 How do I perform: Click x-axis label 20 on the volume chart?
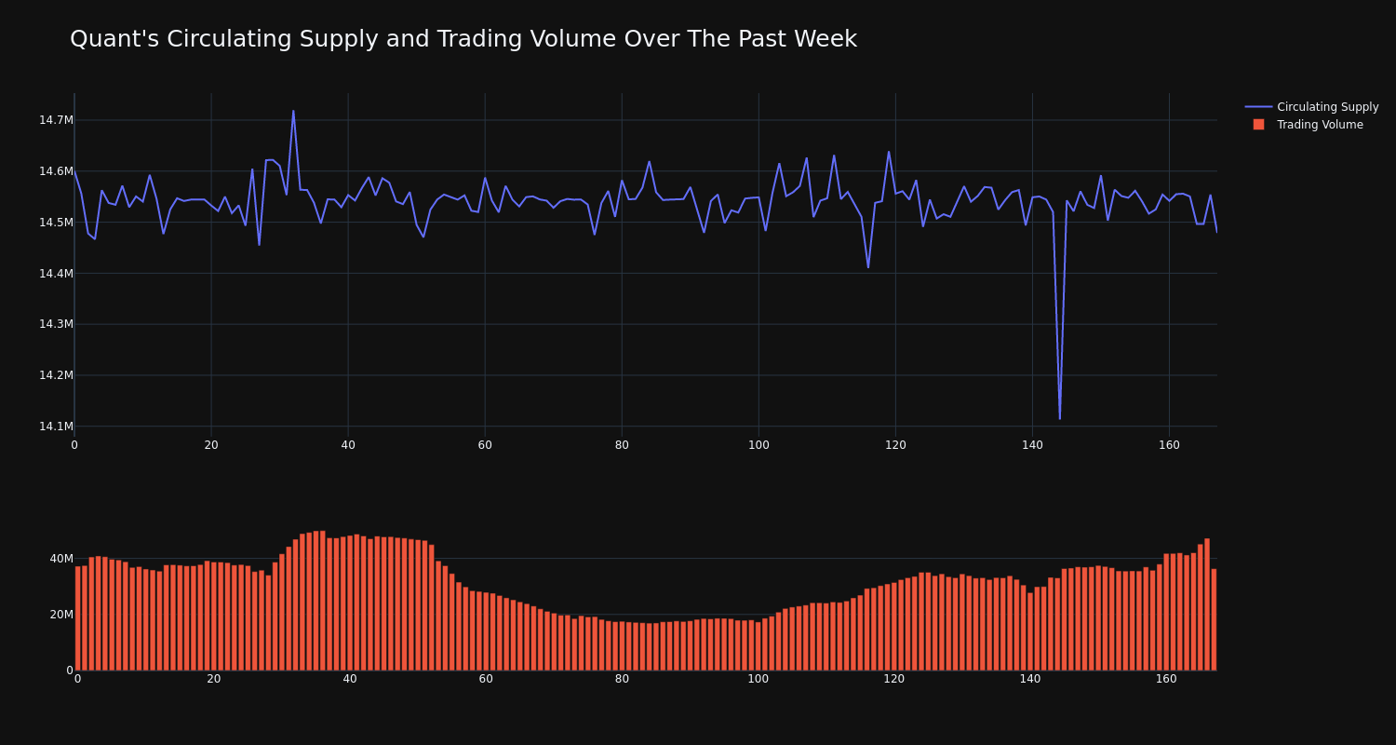click(213, 679)
